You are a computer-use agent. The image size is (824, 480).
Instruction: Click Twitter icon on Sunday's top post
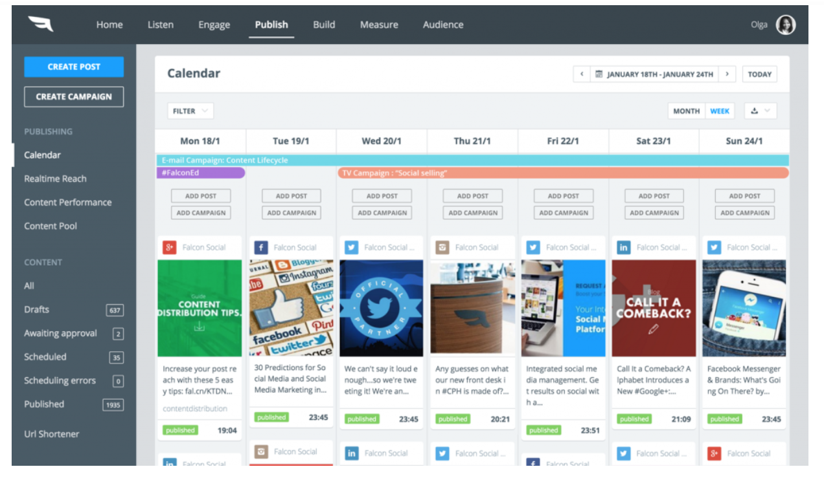pyautogui.click(x=714, y=247)
